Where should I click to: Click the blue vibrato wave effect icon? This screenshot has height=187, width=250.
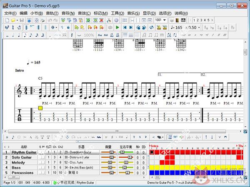(x=99, y=137)
